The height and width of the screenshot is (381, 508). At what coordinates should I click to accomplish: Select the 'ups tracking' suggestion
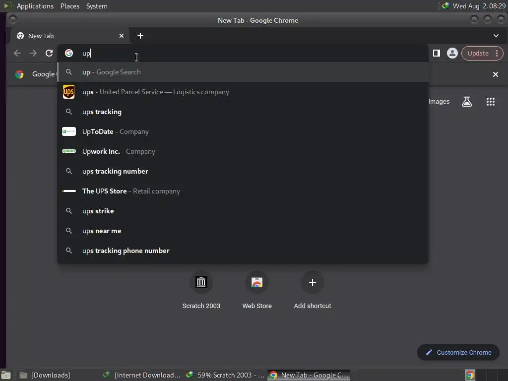coord(243,112)
